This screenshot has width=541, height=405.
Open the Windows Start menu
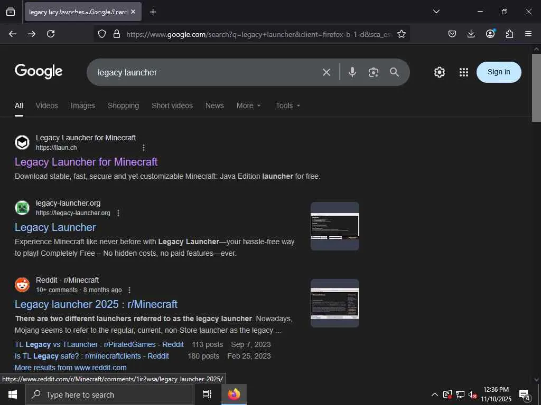(x=13, y=394)
